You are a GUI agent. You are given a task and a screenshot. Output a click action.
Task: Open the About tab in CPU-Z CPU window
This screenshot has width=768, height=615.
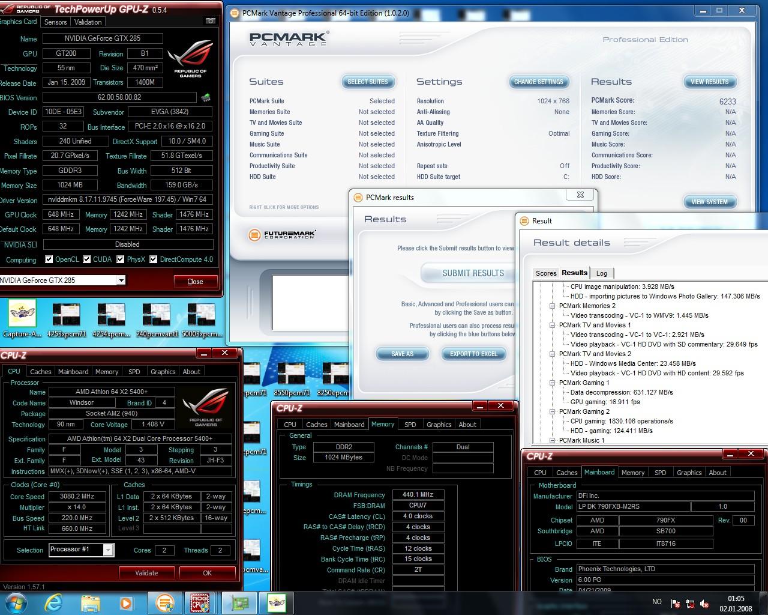pos(191,372)
